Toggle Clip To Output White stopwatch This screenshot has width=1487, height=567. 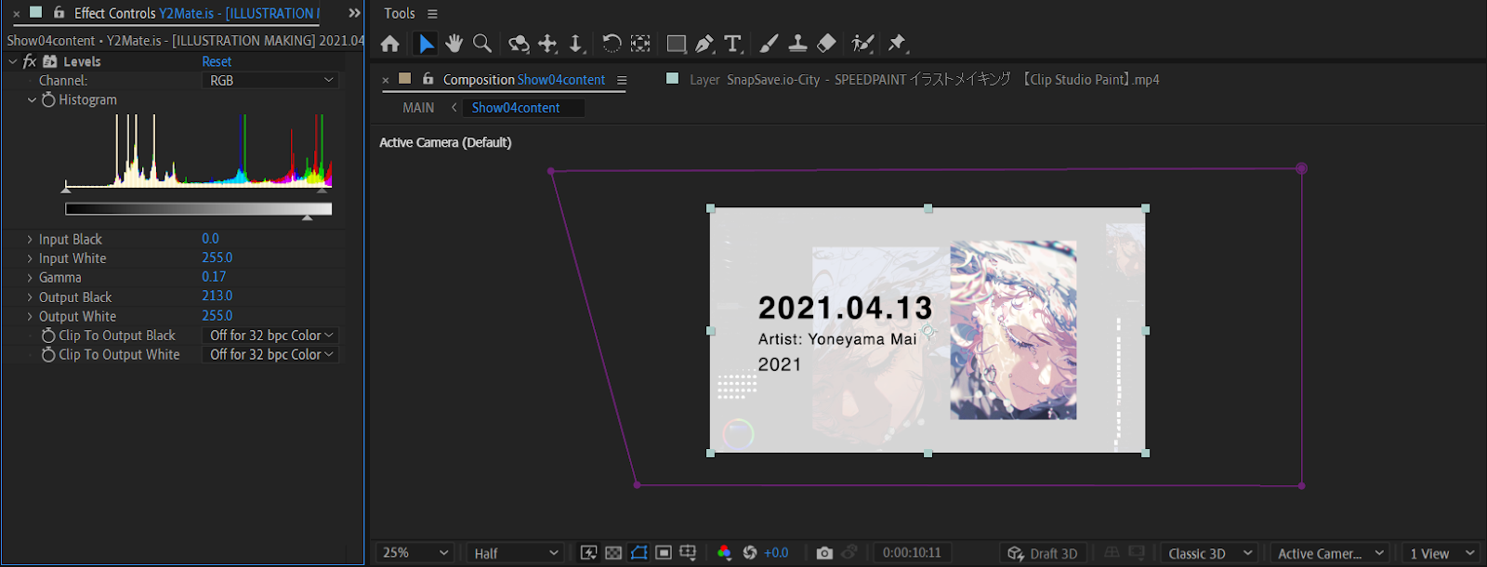pyautogui.click(x=48, y=355)
